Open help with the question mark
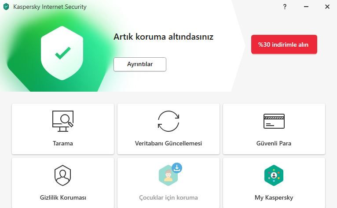 285,7
